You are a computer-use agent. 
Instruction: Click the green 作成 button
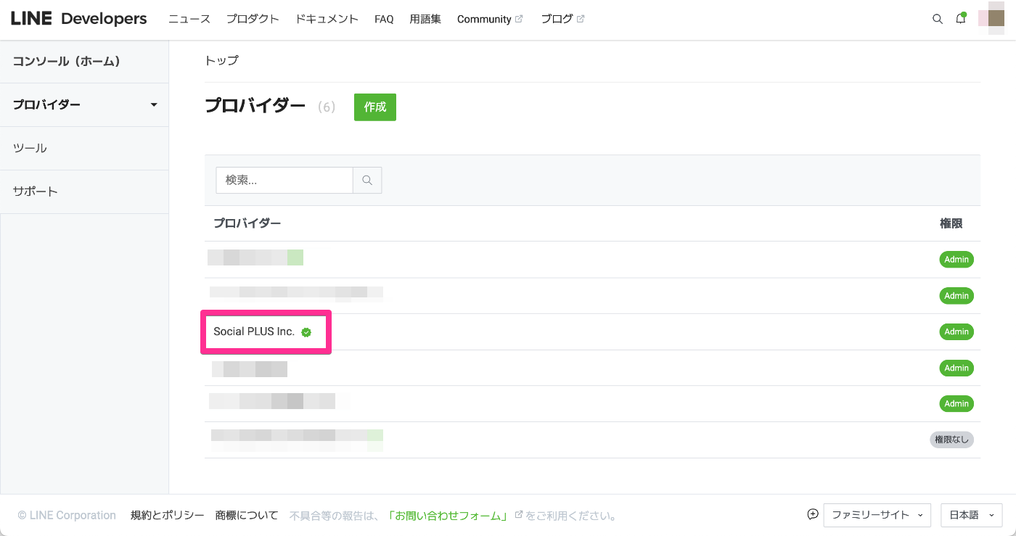click(375, 107)
